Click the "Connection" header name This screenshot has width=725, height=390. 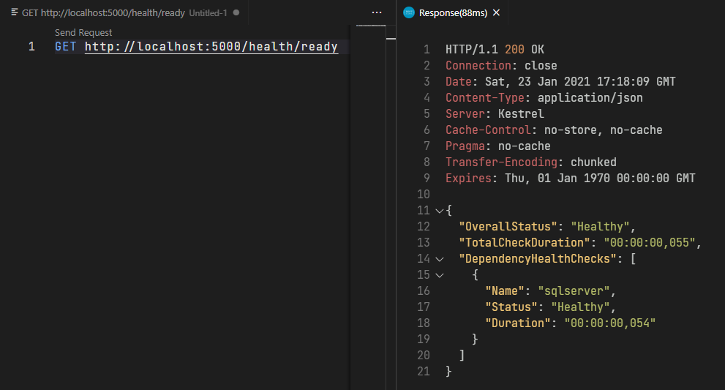click(x=478, y=66)
